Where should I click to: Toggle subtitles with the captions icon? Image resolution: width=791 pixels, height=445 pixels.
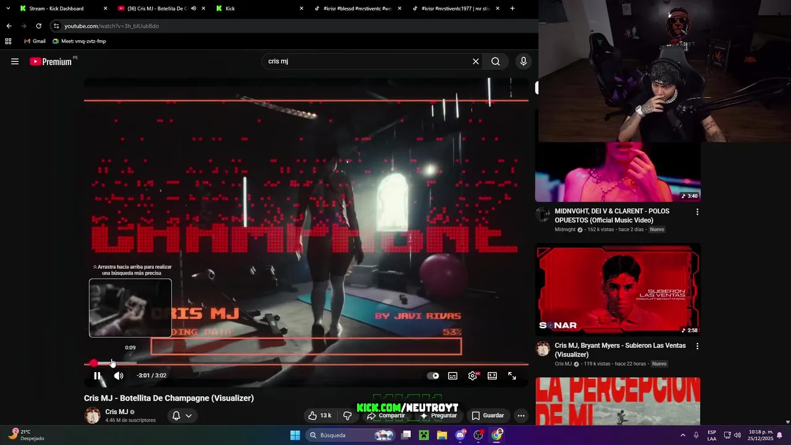point(453,376)
